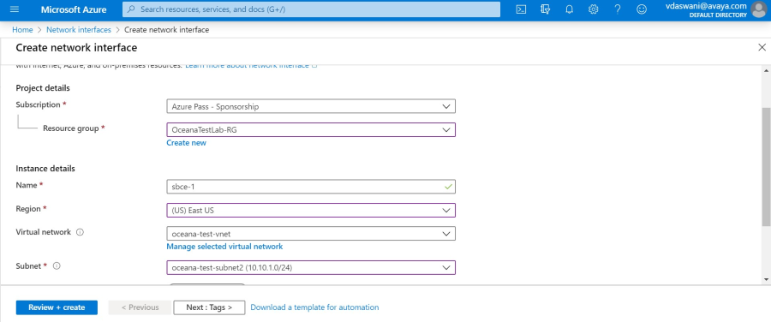Image resolution: width=771 pixels, height=322 pixels.
Task: Focus the Search resources, services, and docs box
Action: pos(311,9)
